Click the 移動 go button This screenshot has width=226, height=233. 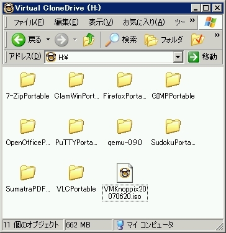[202, 57]
